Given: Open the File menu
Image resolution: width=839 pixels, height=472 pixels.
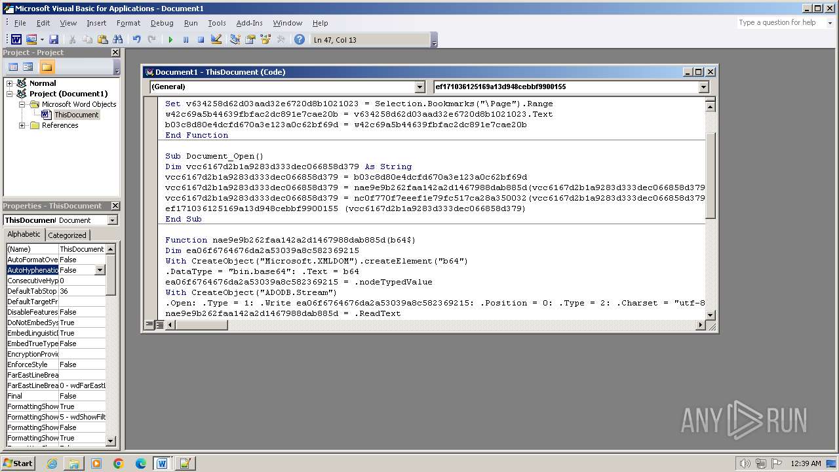Looking at the screenshot, I should tap(20, 23).
